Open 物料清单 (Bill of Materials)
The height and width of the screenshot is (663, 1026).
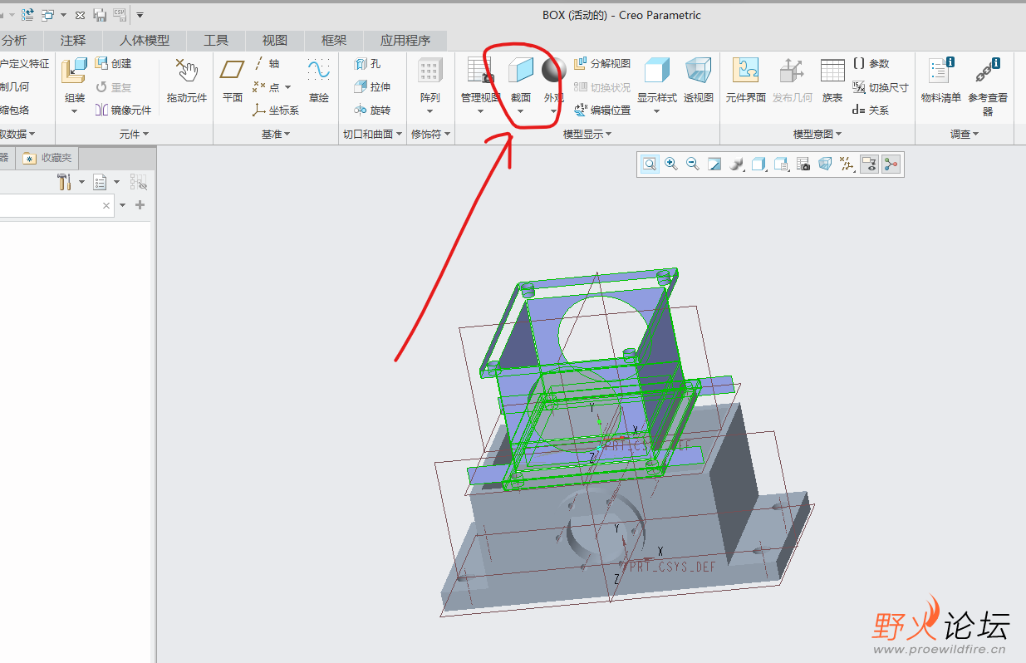click(940, 80)
